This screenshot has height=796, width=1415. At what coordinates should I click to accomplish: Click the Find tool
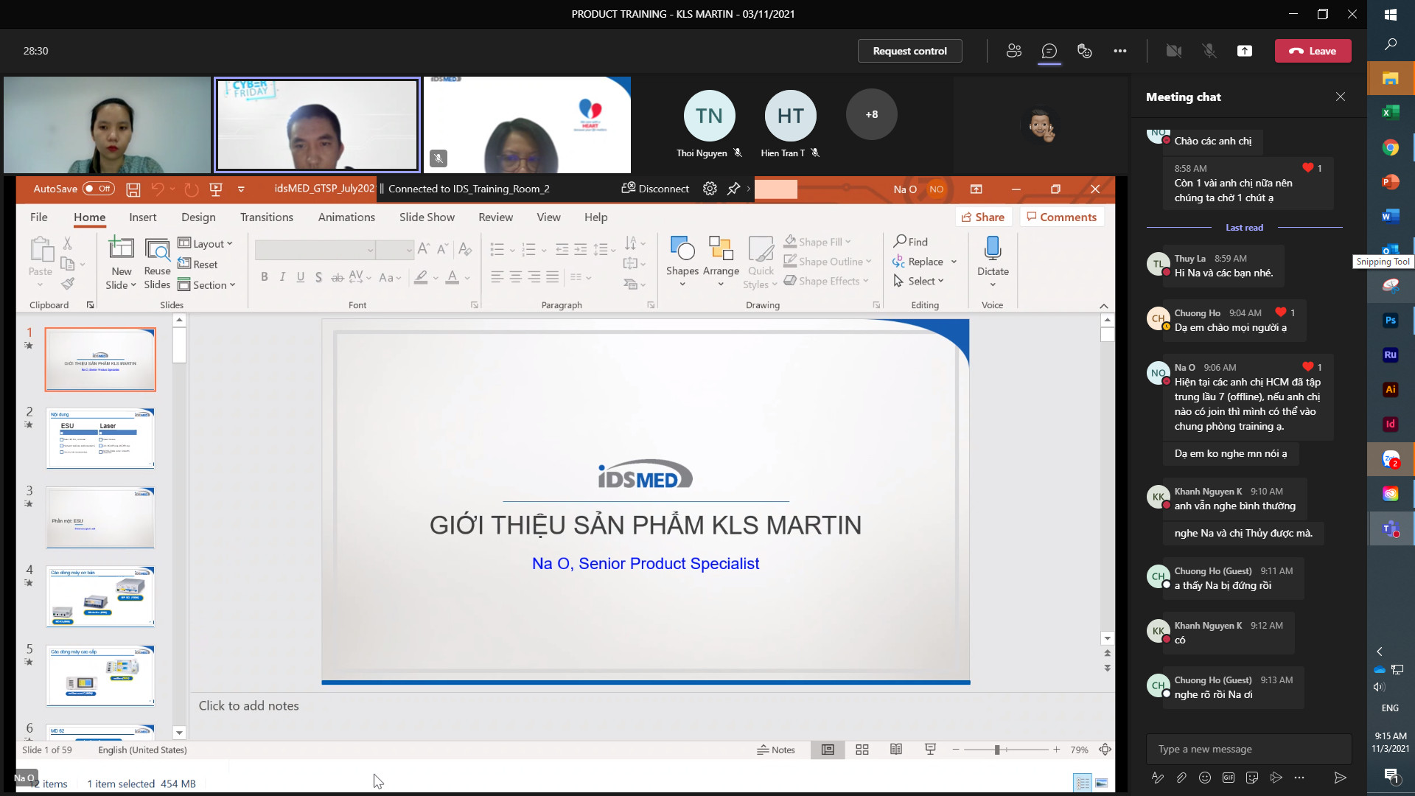click(910, 242)
